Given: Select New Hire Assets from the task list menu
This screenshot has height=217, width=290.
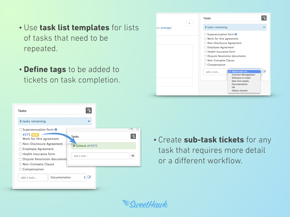Looking at the screenshot, I should pos(240,81).
